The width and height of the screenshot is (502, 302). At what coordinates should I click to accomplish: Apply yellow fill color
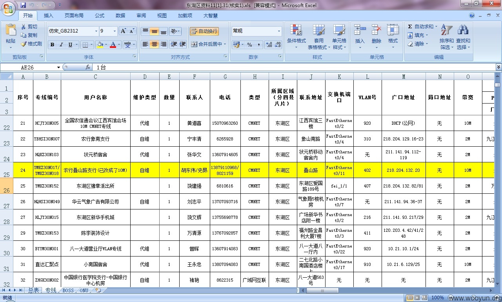click(100, 45)
